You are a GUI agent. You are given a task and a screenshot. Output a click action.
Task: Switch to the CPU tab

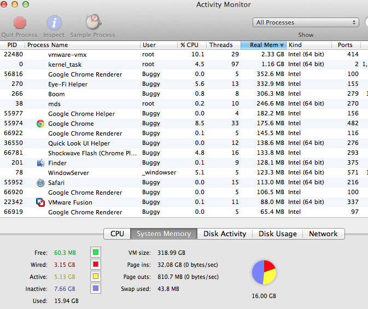point(117,234)
